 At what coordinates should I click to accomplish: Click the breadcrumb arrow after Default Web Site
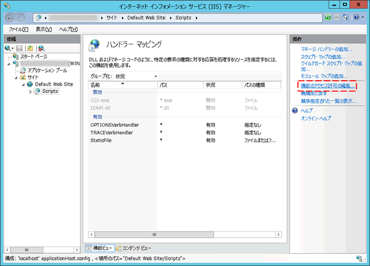click(x=171, y=18)
